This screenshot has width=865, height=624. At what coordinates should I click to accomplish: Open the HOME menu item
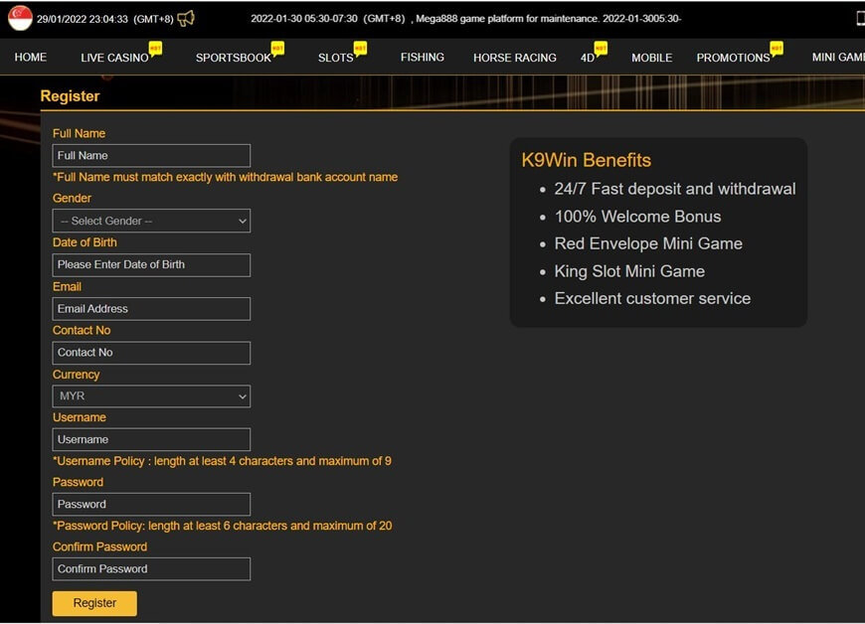click(31, 58)
